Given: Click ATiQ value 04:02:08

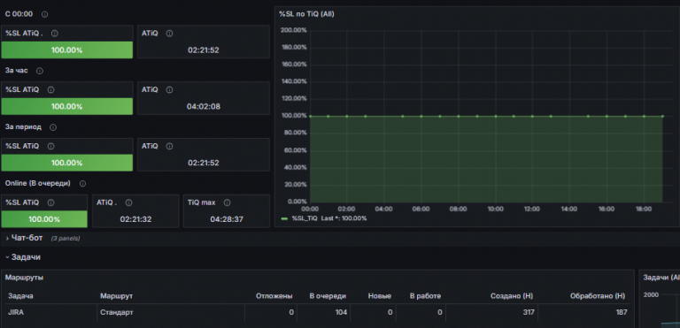Looking at the screenshot, I should [x=204, y=106].
